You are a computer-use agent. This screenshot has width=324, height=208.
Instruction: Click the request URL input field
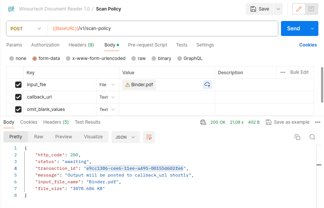(163, 28)
